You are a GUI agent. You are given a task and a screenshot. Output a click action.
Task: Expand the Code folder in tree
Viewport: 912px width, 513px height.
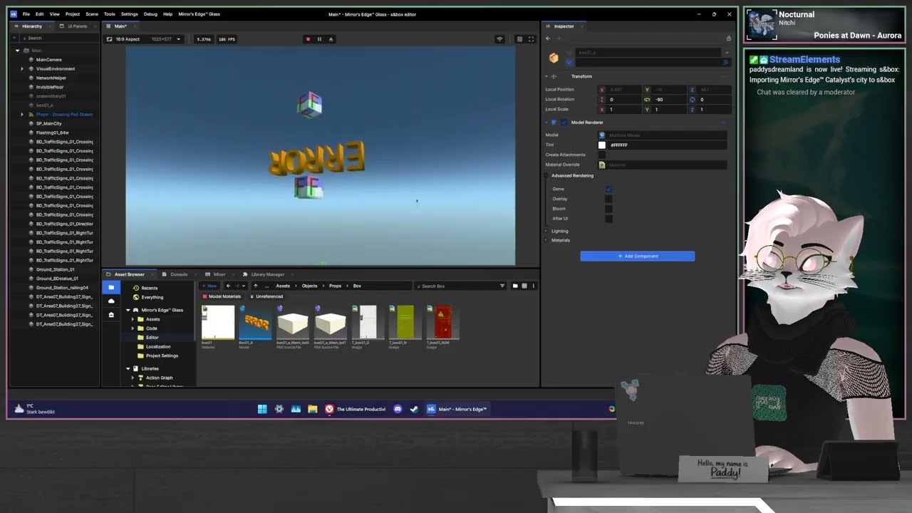point(133,328)
